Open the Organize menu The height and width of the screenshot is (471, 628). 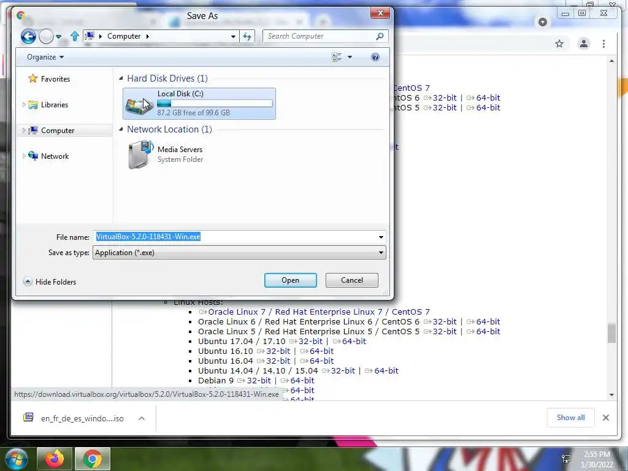coord(45,57)
